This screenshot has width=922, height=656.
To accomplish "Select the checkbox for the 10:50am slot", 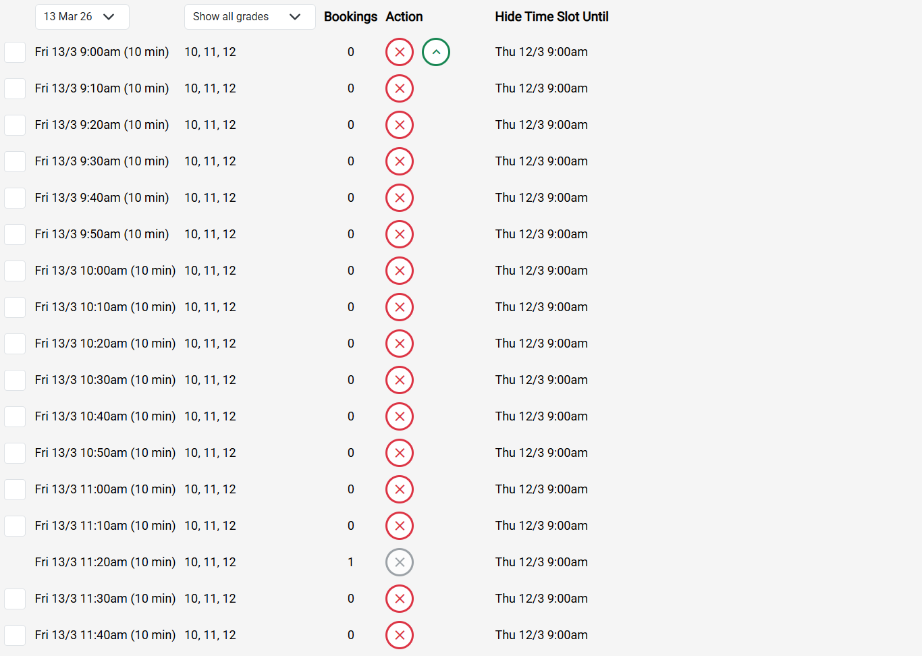I will coord(15,453).
